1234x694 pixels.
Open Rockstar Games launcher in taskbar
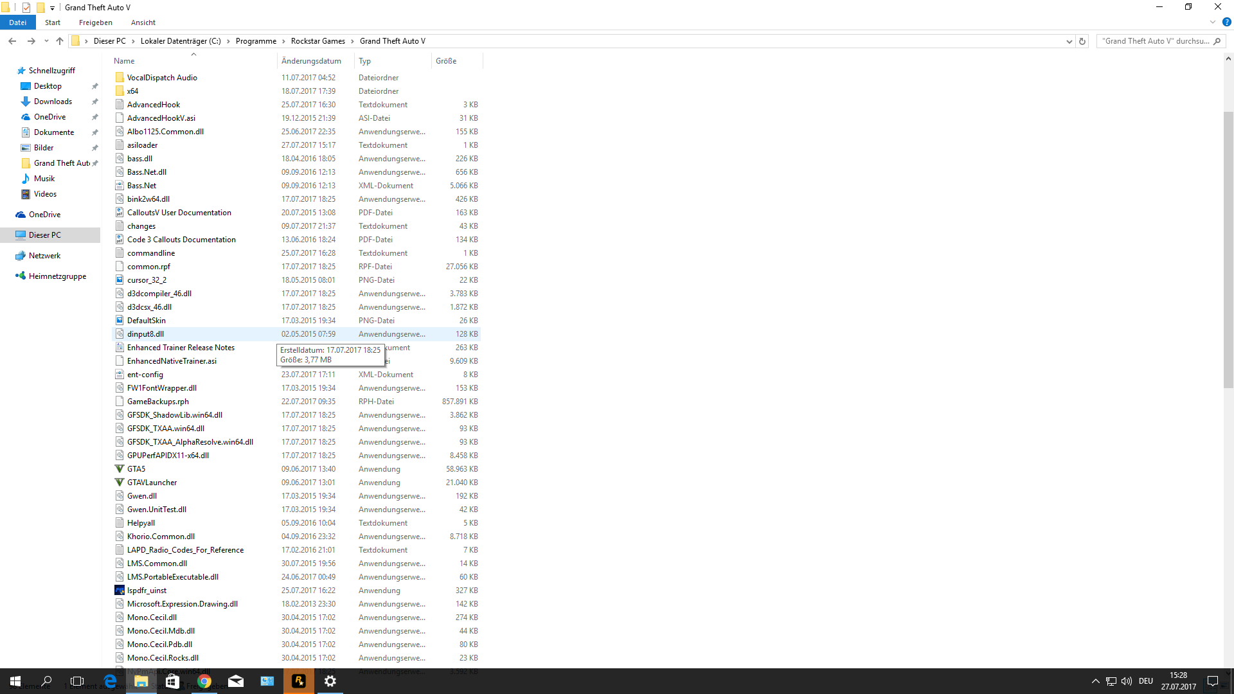[299, 681]
